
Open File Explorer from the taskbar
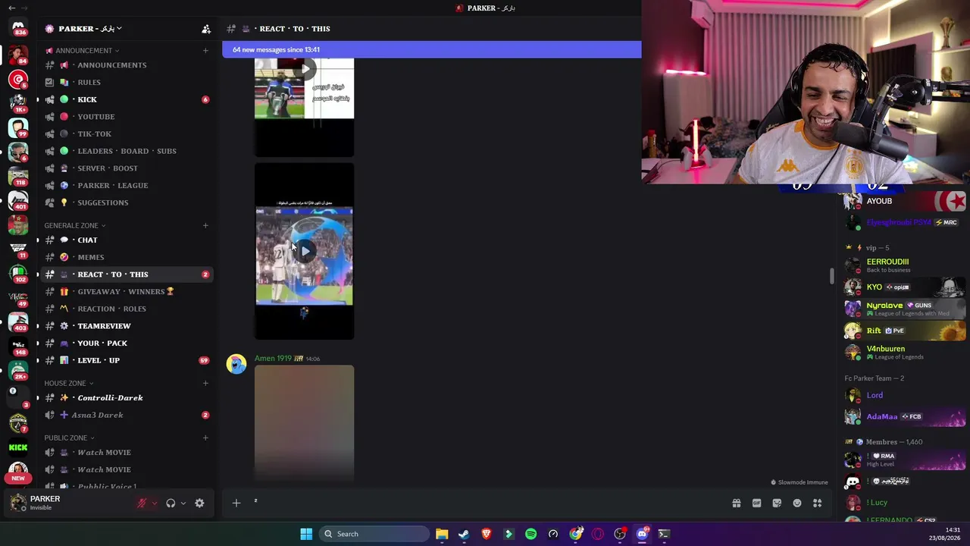coord(442,534)
